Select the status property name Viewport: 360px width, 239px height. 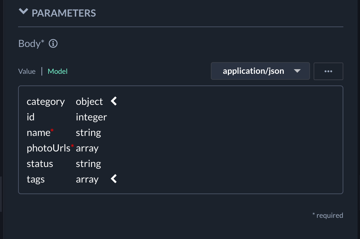click(40, 164)
